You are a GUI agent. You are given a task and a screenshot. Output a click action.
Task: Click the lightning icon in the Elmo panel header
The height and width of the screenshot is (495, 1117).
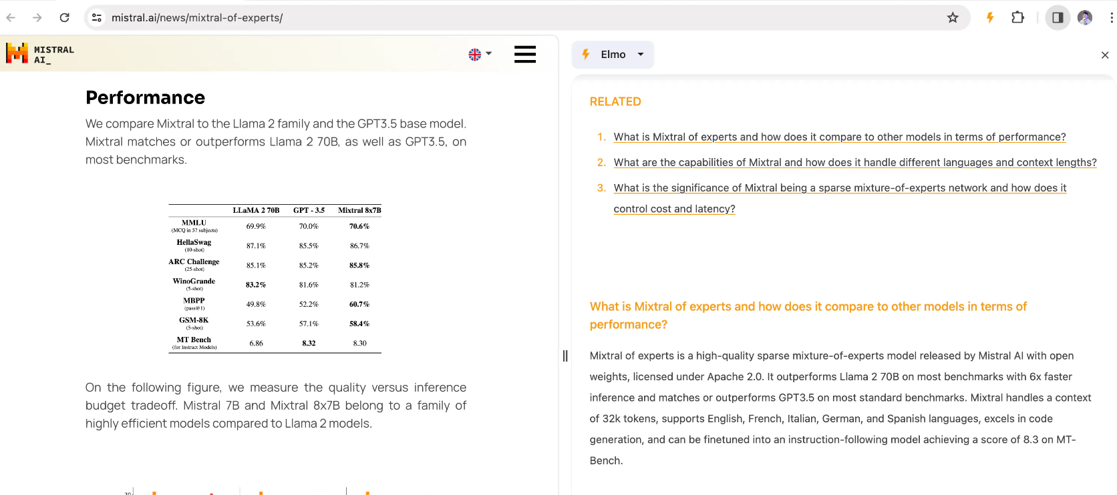click(x=586, y=54)
